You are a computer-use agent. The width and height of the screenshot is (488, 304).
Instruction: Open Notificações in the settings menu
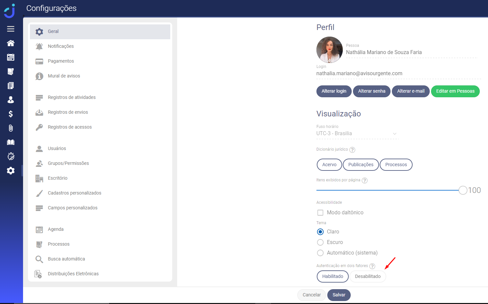coord(61,46)
